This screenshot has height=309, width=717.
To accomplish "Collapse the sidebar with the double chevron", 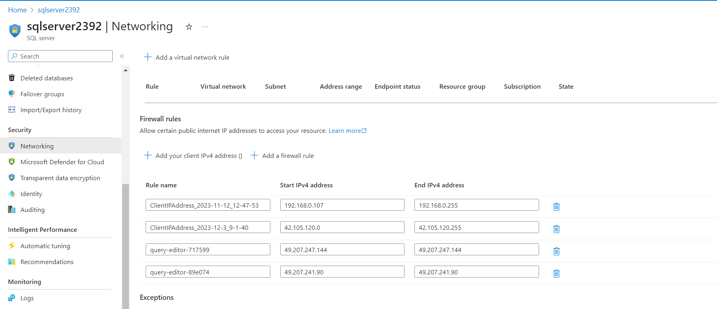I will (122, 56).
